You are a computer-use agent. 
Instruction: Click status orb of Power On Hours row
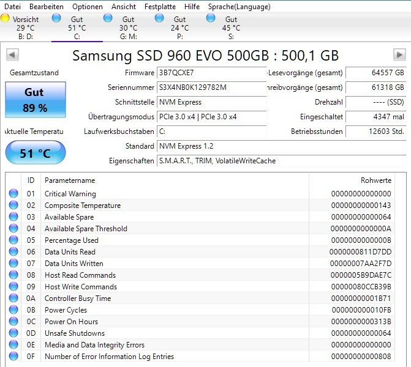click(13, 321)
